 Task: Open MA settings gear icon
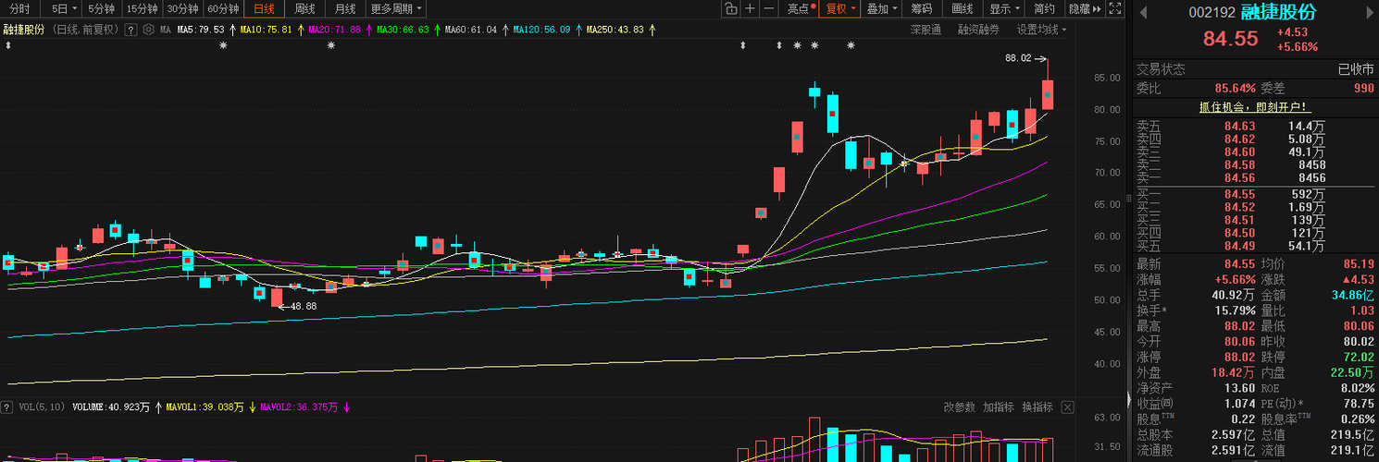click(148, 30)
